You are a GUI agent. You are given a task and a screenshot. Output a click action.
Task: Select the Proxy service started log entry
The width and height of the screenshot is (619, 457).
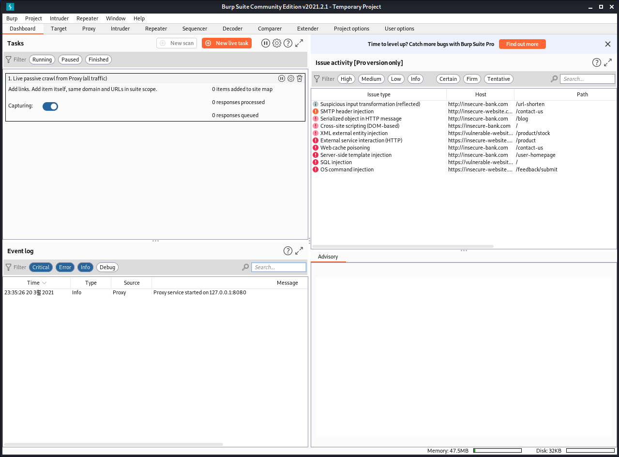click(155, 292)
